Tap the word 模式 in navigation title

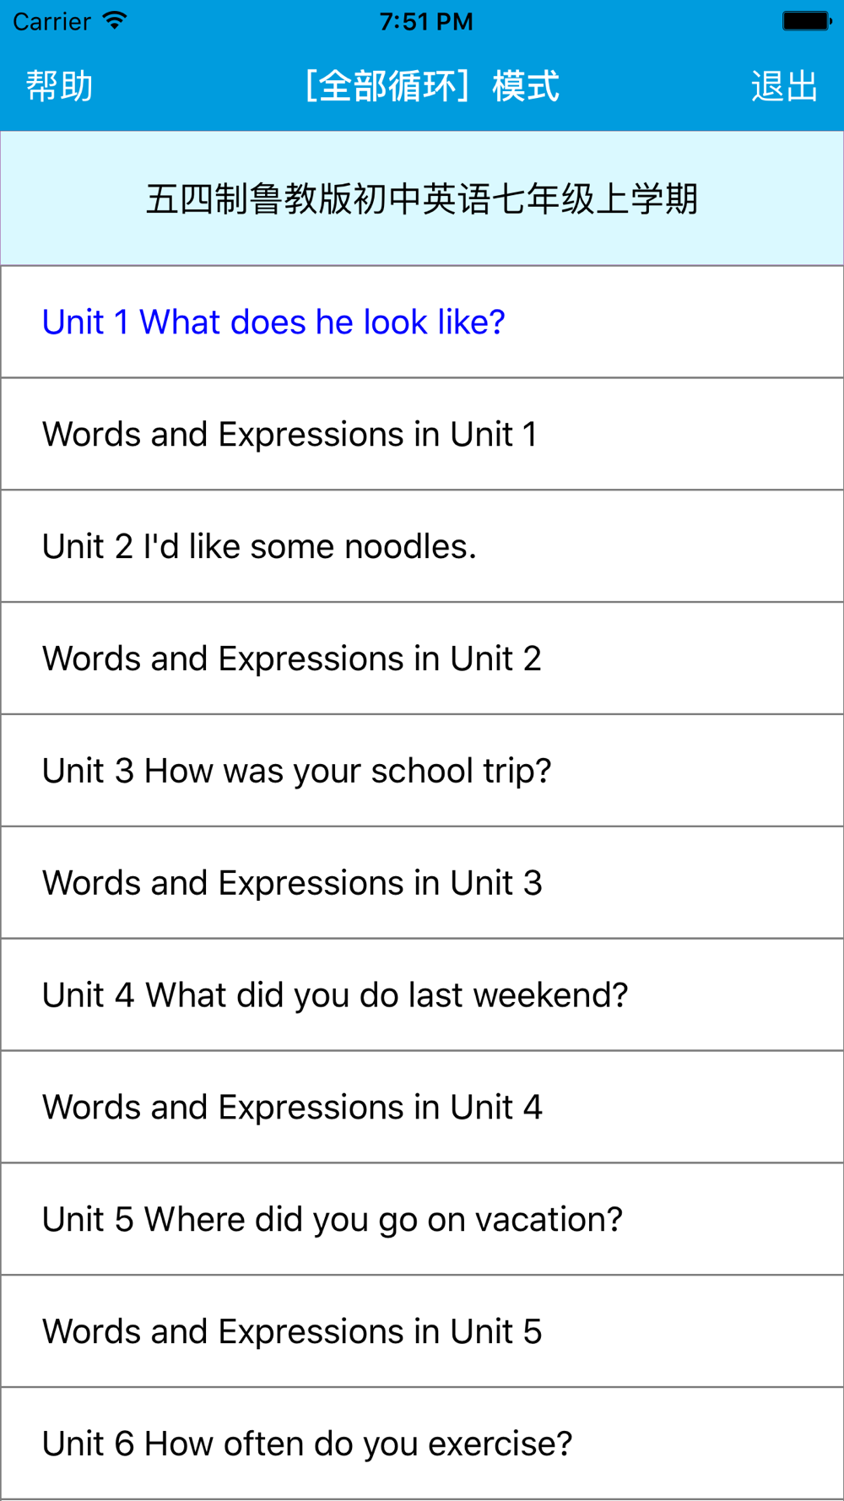526,86
